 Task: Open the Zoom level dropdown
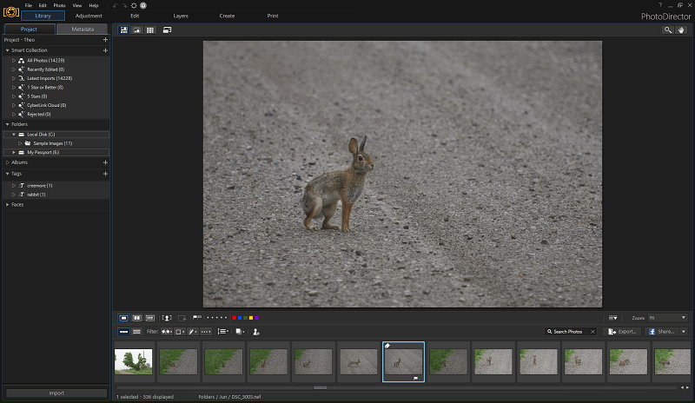pyautogui.click(x=667, y=318)
